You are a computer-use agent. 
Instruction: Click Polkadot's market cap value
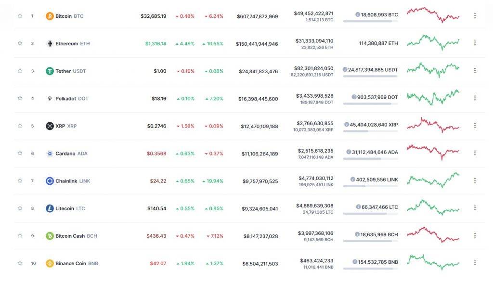[x=258, y=99]
